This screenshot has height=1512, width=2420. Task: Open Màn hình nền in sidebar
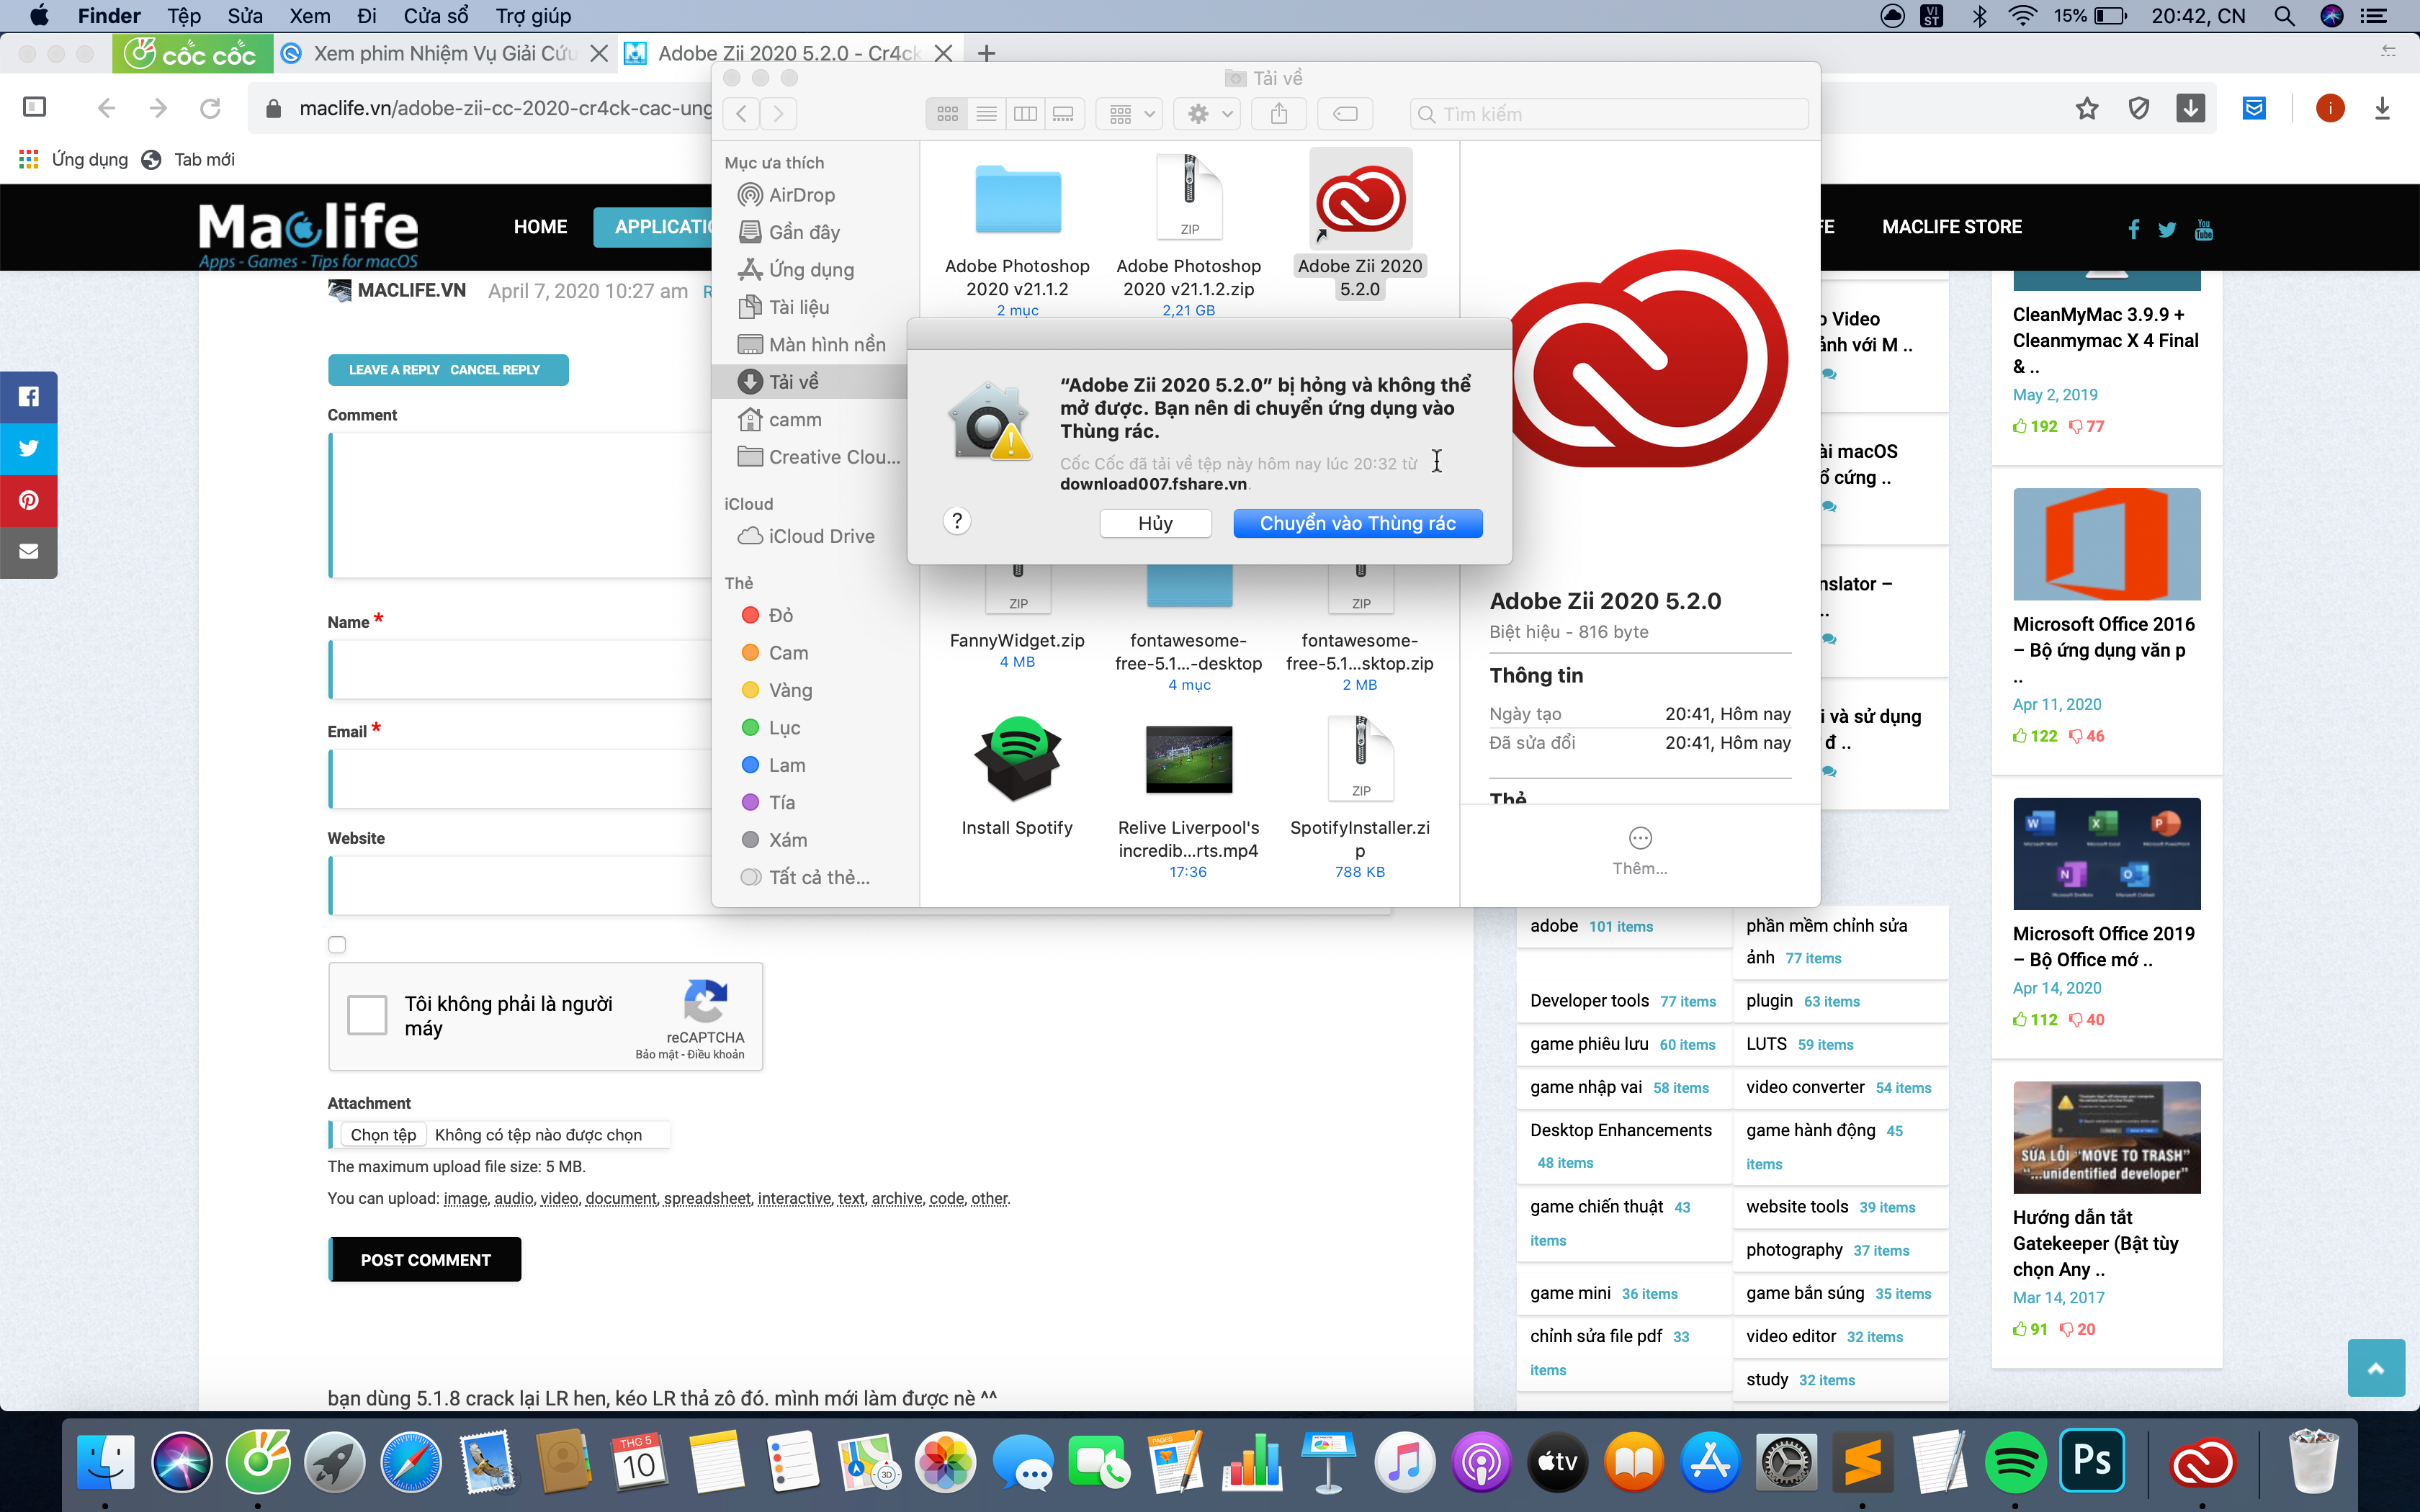(826, 345)
